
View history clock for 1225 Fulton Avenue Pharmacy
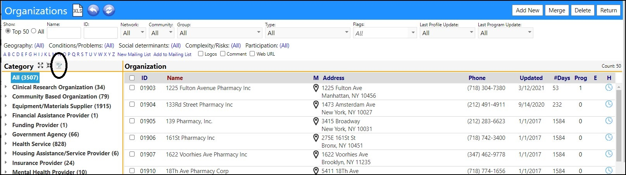tap(609, 88)
